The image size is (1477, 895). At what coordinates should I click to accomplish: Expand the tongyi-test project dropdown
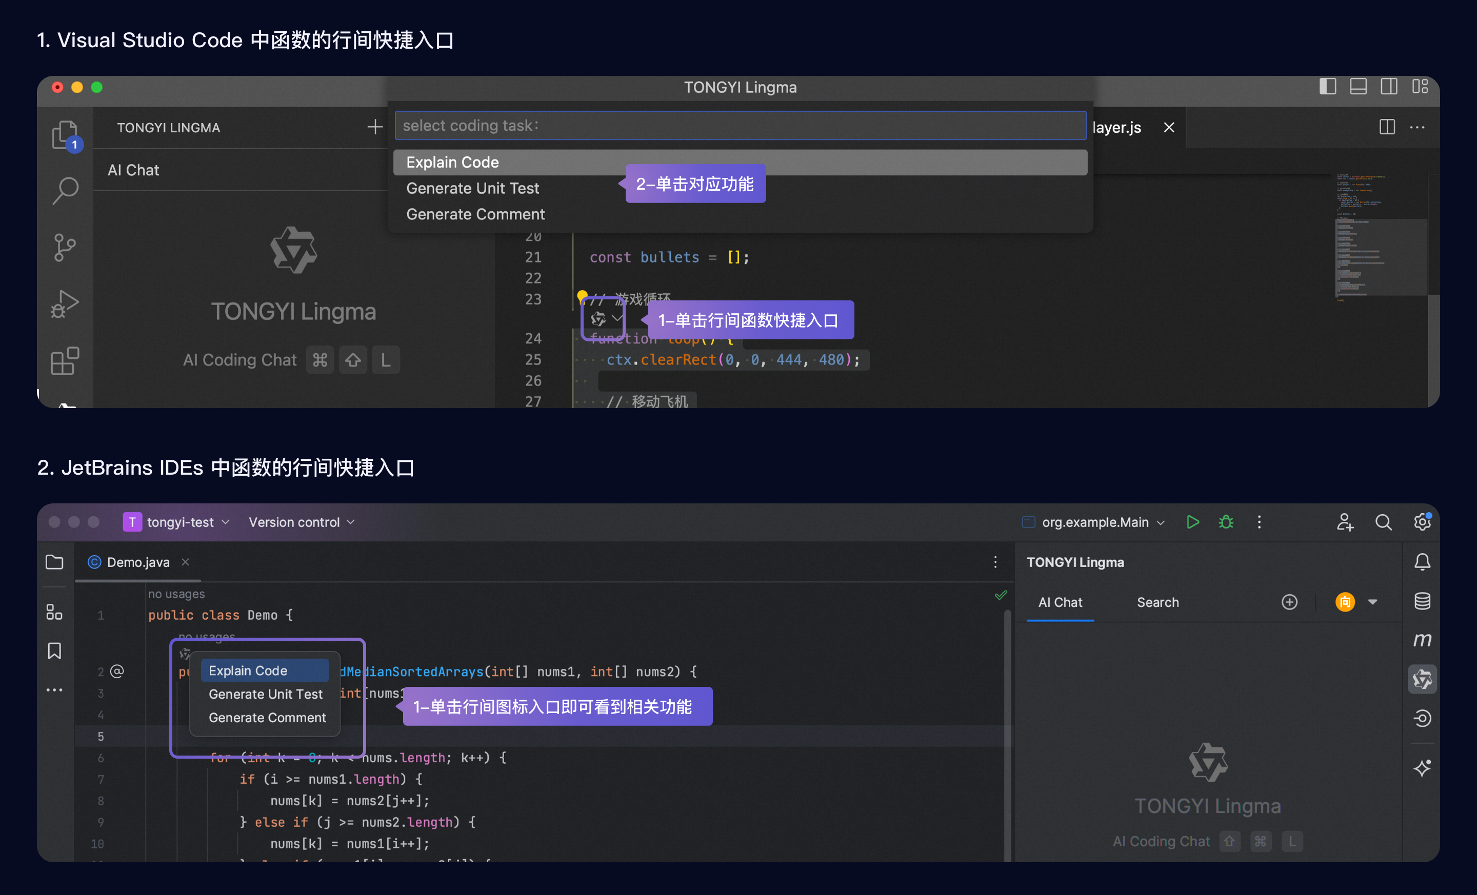[180, 522]
